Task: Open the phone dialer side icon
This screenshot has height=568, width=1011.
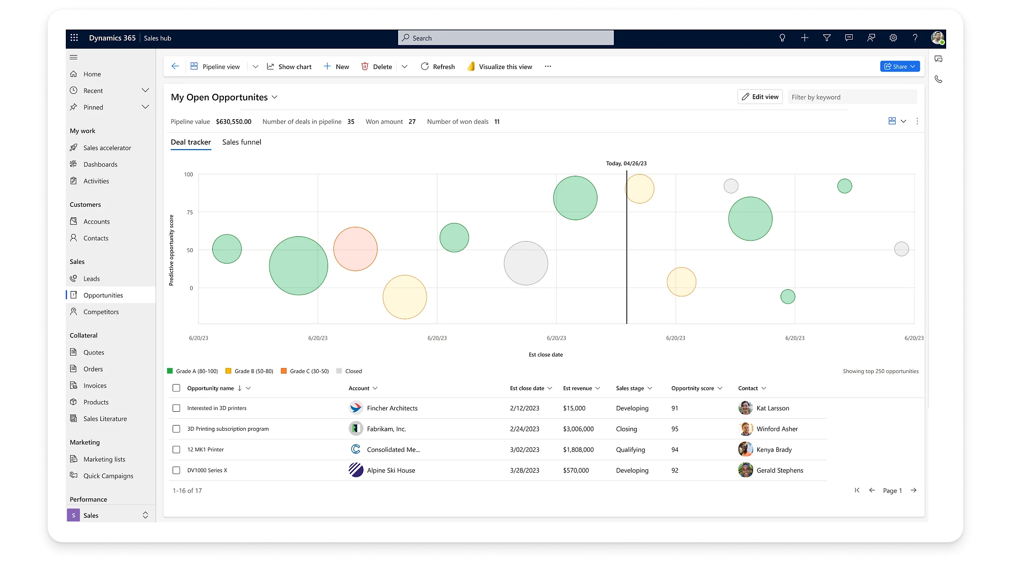Action: pos(938,80)
